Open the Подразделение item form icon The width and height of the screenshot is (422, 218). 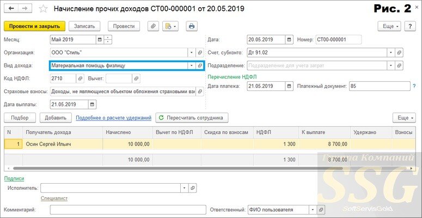point(399,65)
